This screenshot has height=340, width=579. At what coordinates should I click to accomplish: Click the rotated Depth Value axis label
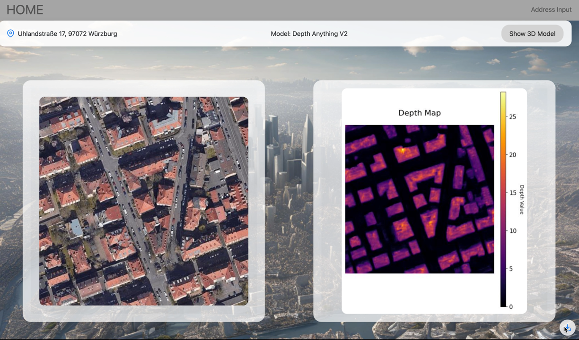pyautogui.click(x=522, y=199)
